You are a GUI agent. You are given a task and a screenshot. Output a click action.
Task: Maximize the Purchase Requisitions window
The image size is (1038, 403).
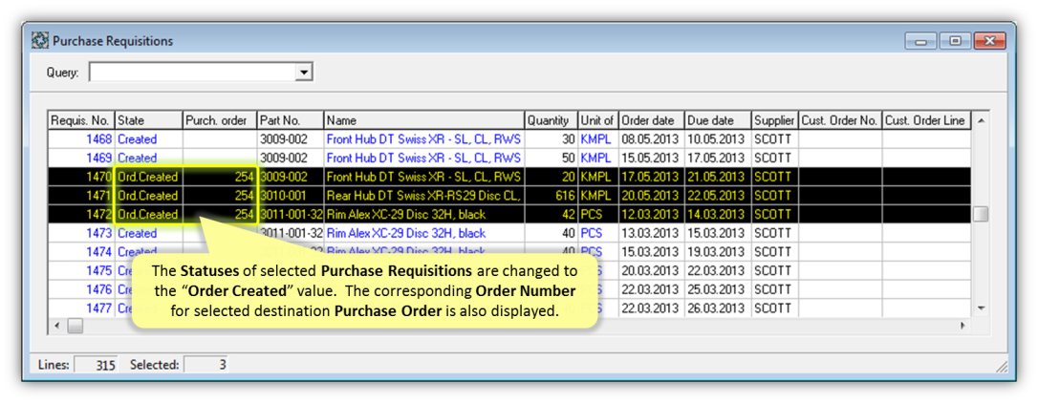click(x=954, y=41)
